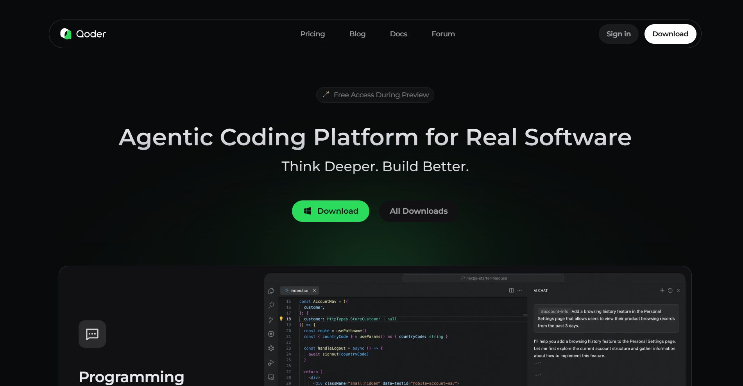Screen dimensions: 743x386
Task: Open the editor's more actions ellipsis menu
Action: click(x=519, y=290)
